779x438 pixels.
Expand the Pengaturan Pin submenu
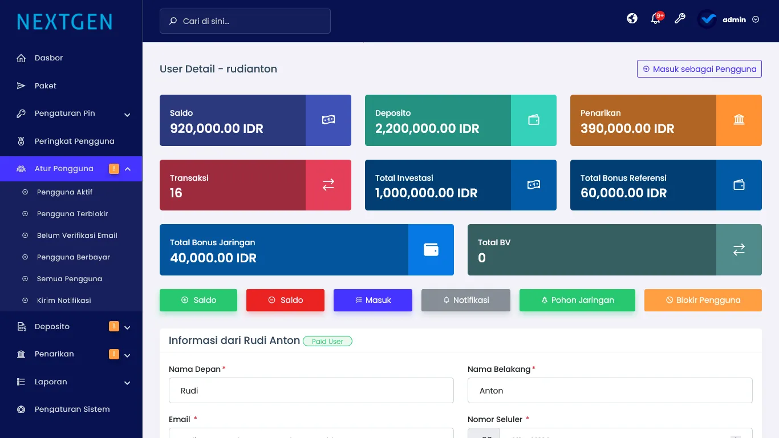[x=127, y=114]
